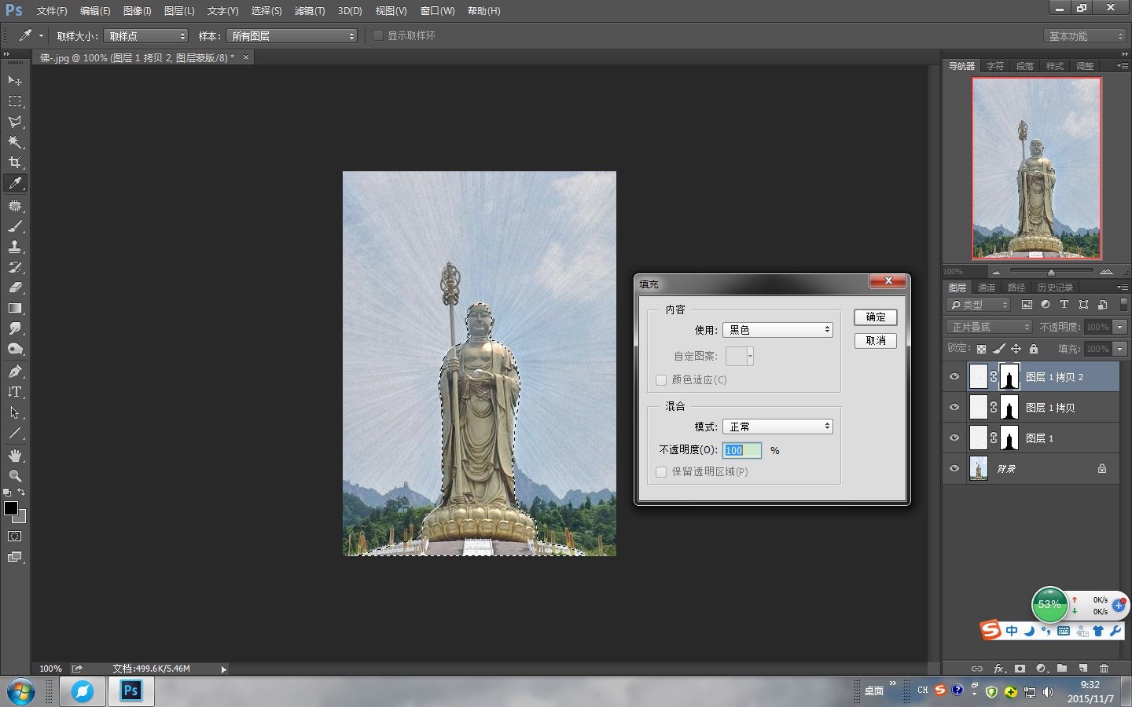
Task: Enable the 颜色适应 checkbox
Action: (661, 380)
